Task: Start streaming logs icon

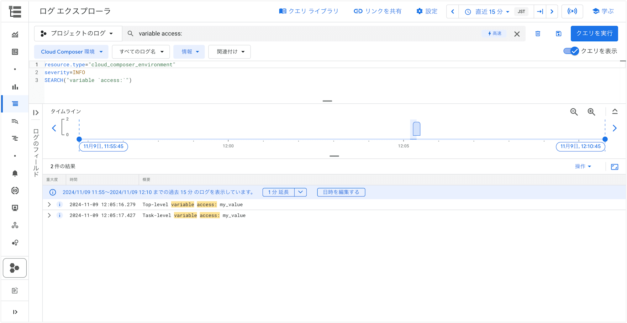Action: pyautogui.click(x=572, y=12)
